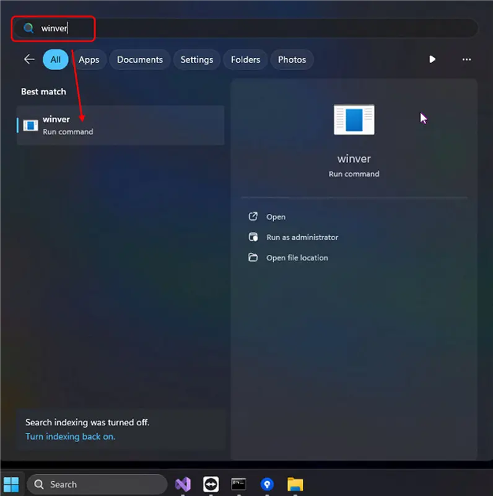This screenshot has height=496, width=493.
Task: Click Open action for winver
Action: (276, 217)
